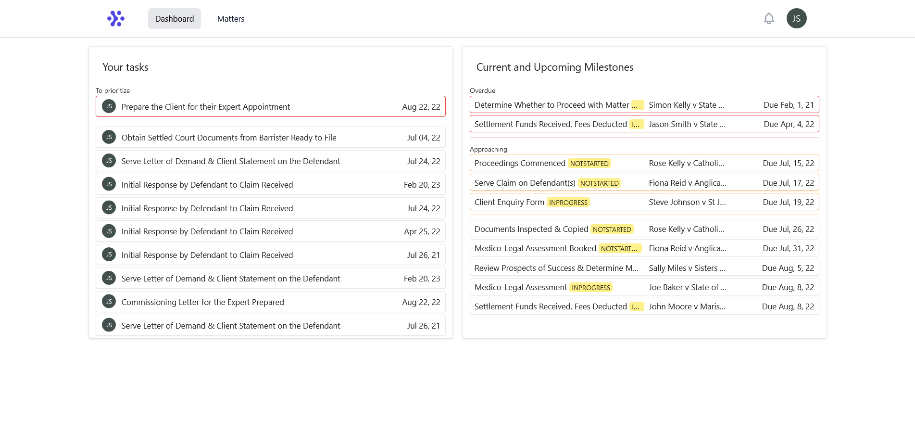Click INPROGRESS badge on Medico-Legal Assessment
915x446 pixels.
pyautogui.click(x=590, y=288)
